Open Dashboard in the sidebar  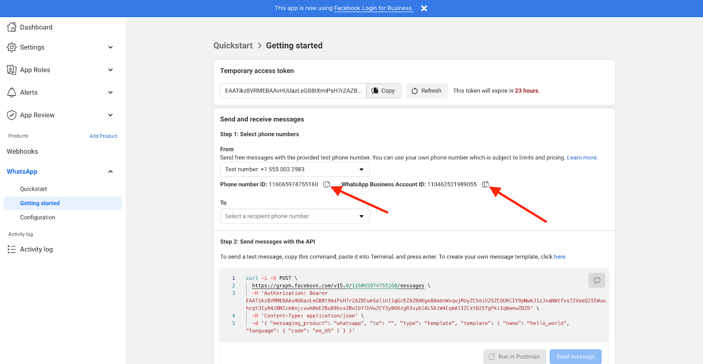click(36, 27)
